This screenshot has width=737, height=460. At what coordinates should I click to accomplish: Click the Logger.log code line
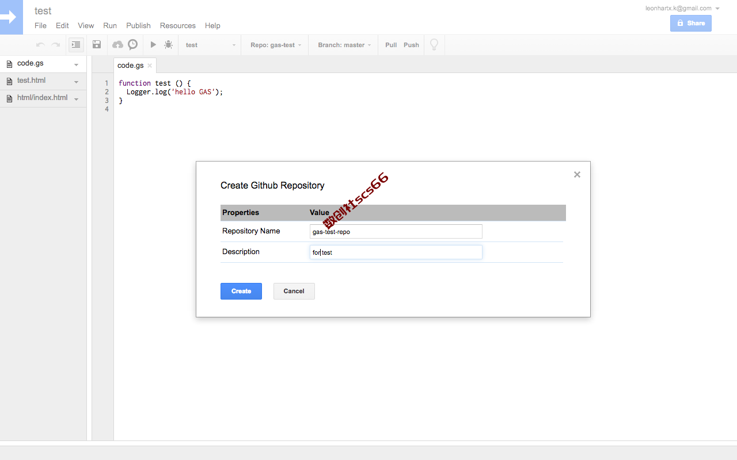pos(174,92)
